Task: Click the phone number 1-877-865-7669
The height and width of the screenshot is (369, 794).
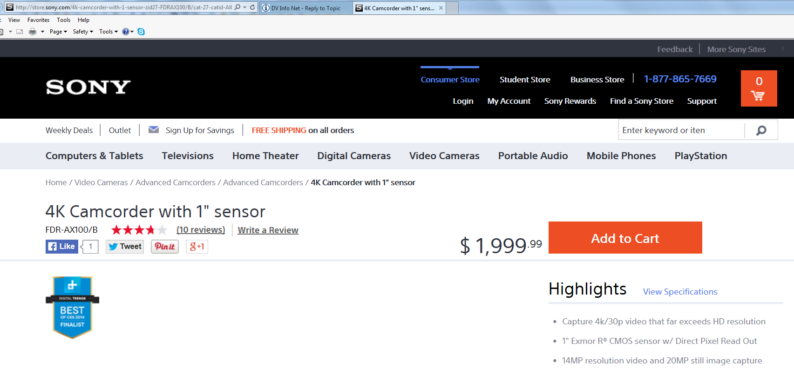Action: click(x=680, y=79)
